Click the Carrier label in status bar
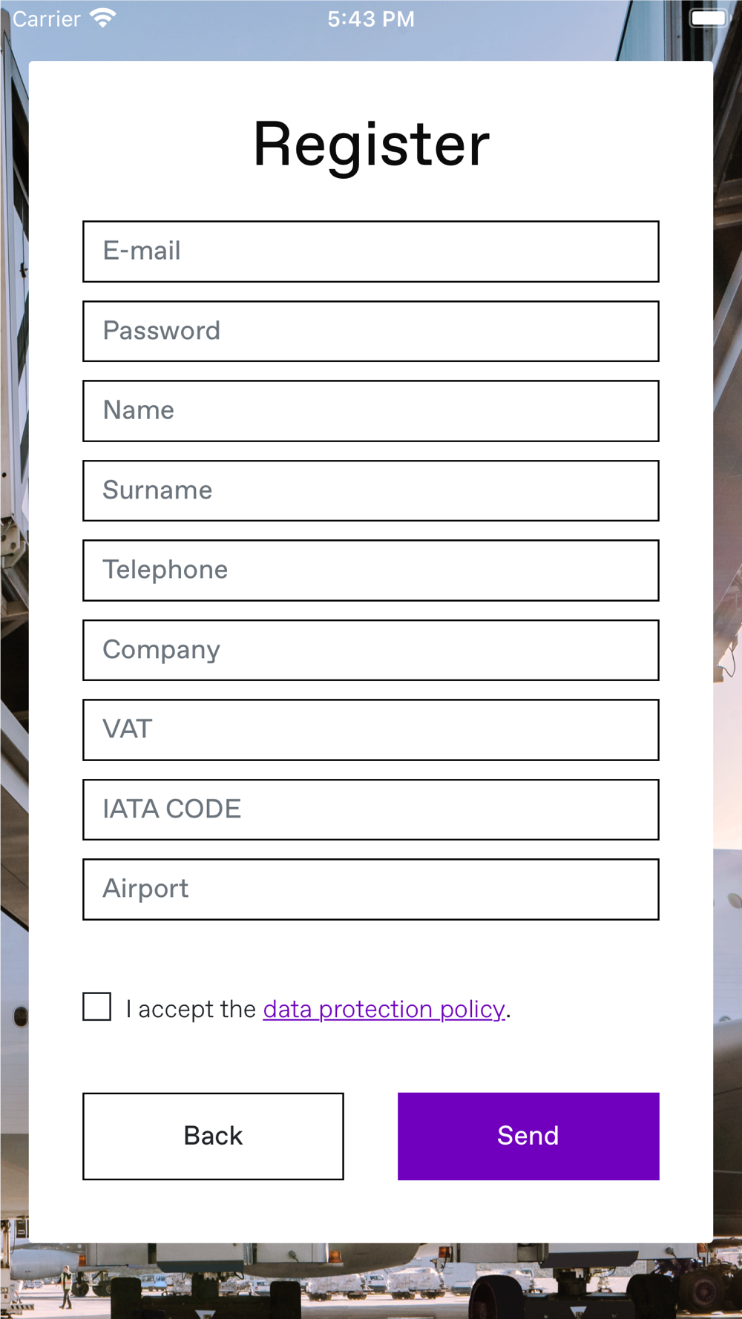Screen dimensions: 742x1319 pos(46,19)
